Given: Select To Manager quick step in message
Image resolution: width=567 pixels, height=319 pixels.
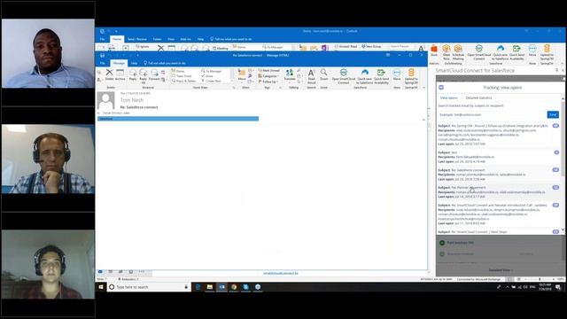Looking at the screenshot, I should (212, 71).
